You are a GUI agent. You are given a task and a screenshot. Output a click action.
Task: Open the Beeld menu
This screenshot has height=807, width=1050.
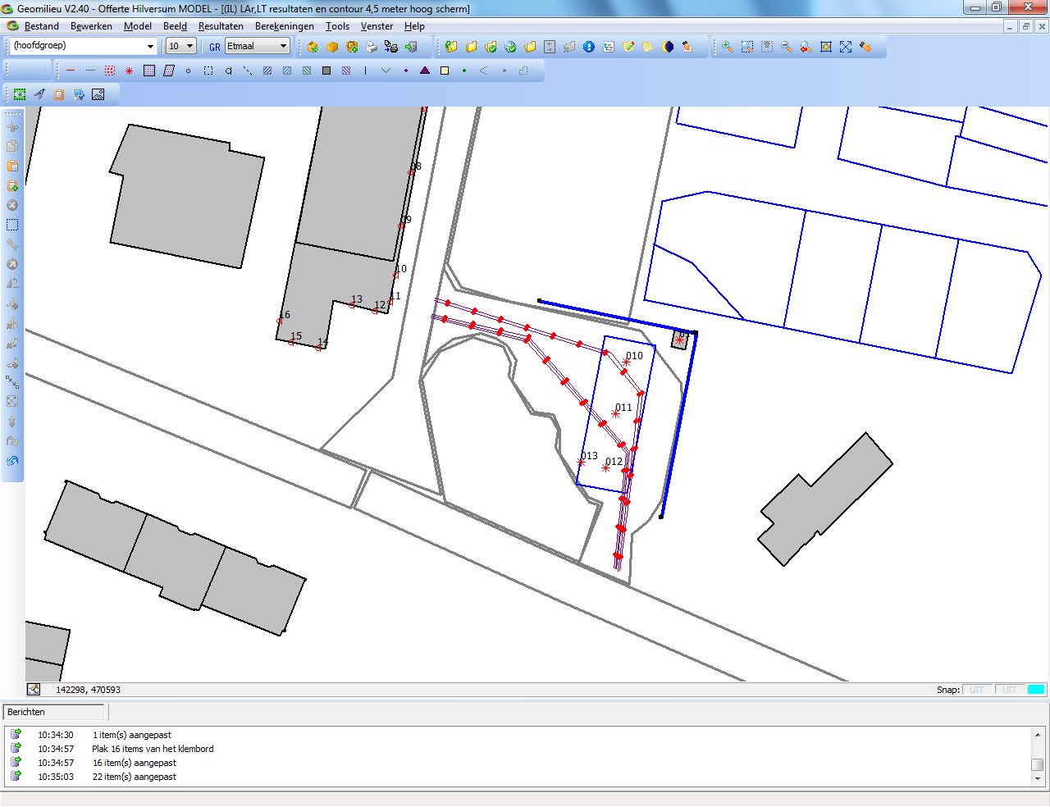175,26
